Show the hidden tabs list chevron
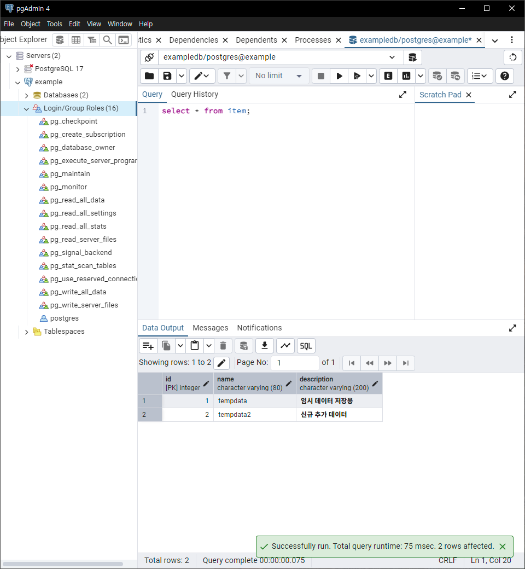 pyautogui.click(x=495, y=40)
